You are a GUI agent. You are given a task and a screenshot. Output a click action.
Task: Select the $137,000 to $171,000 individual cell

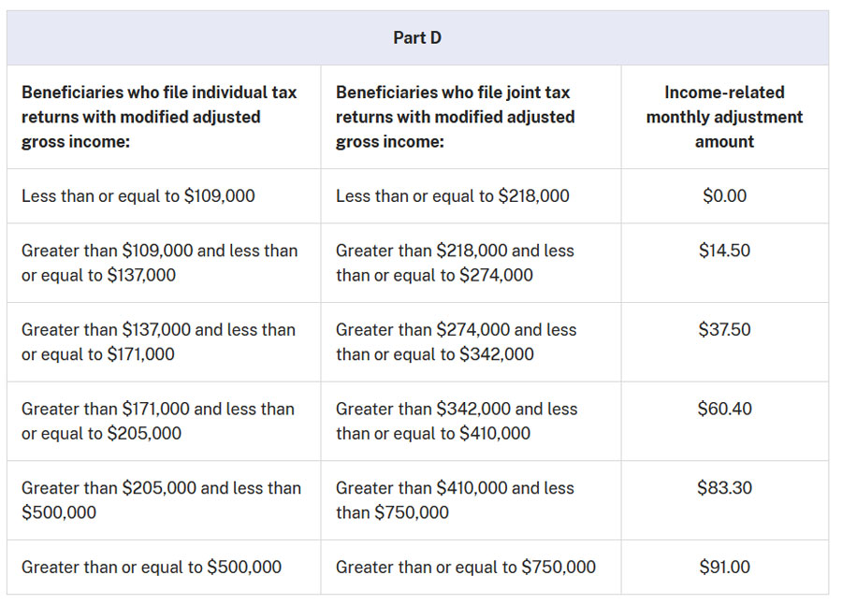[159, 342]
